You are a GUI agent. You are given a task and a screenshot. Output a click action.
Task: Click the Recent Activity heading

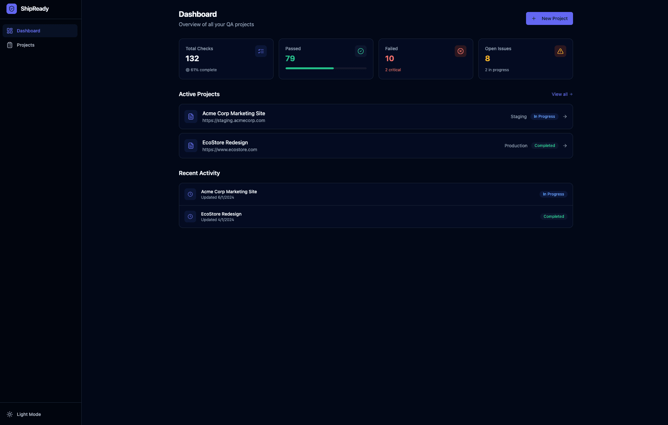pyautogui.click(x=199, y=173)
